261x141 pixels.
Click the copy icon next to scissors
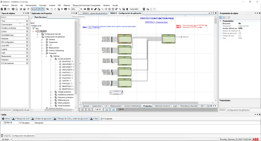25,9
